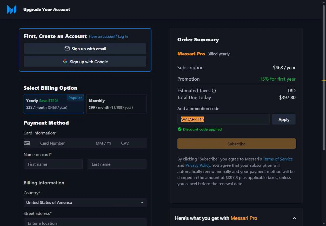
Task: Click the MM / YY expiry field
Action: tap(104, 143)
